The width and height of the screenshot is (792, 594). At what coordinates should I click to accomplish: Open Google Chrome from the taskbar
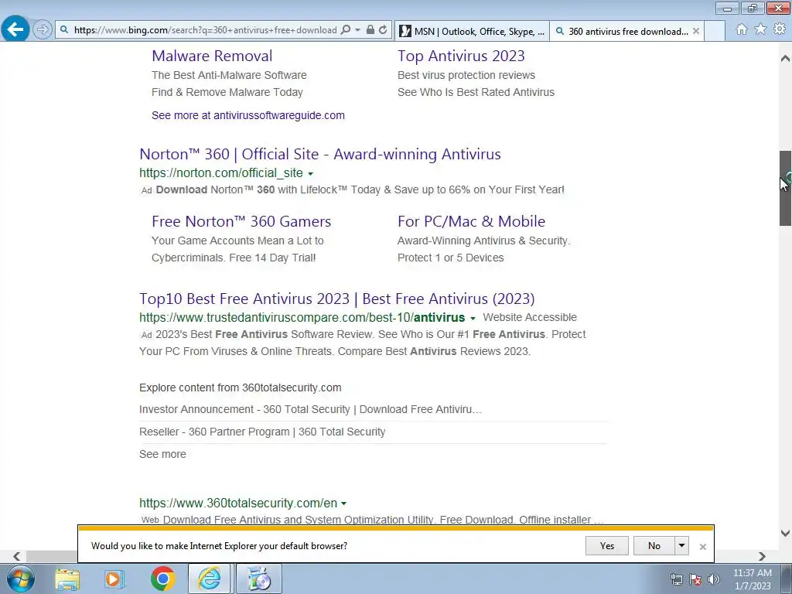[162, 579]
